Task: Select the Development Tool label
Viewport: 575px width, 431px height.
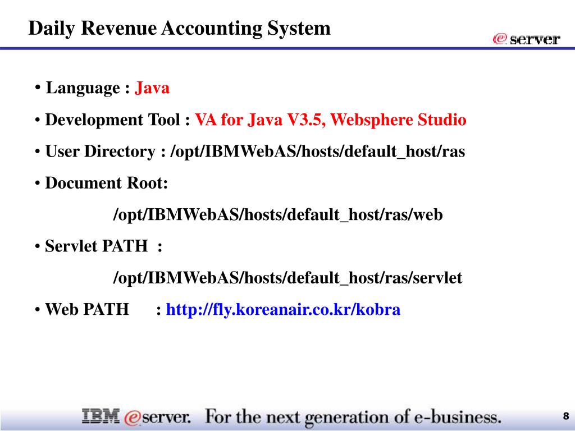Action: (117, 120)
